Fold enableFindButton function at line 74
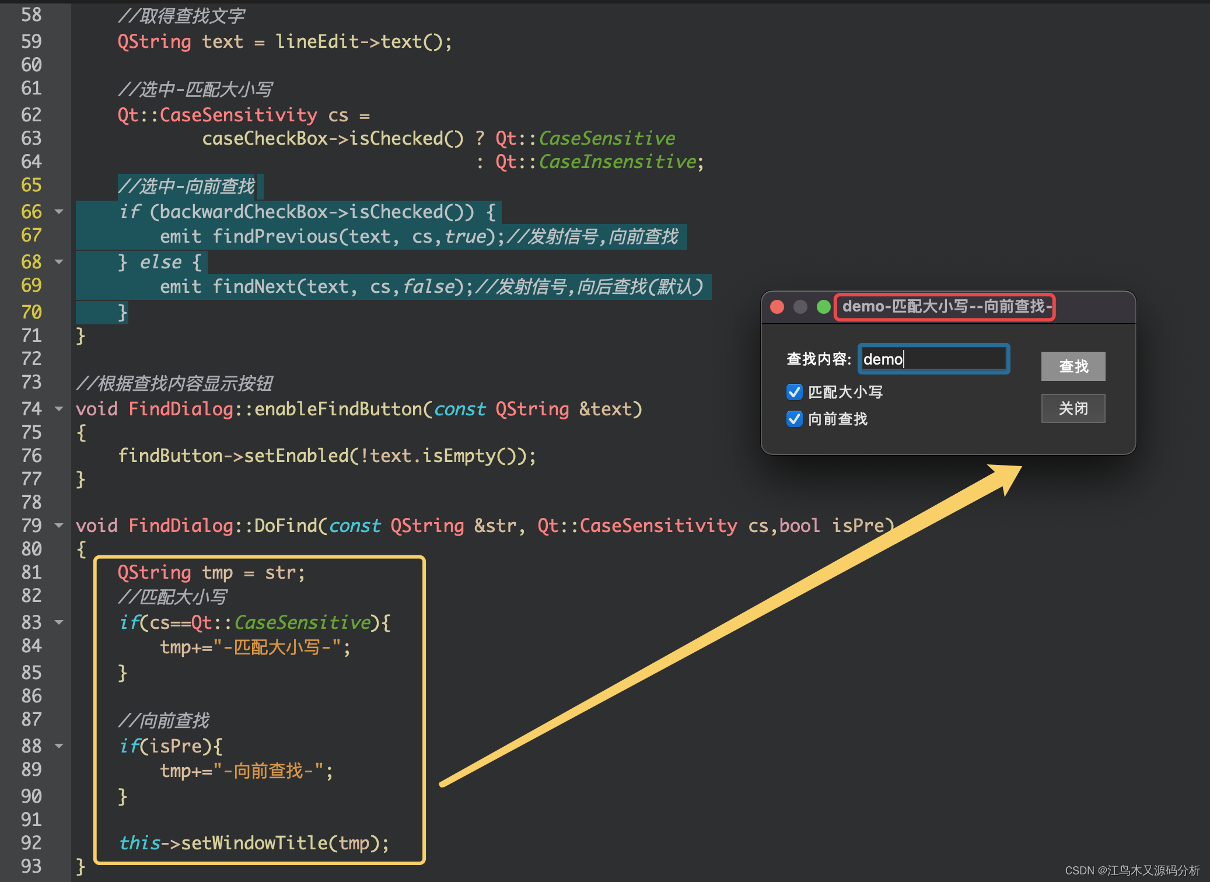Image resolution: width=1210 pixels, height=882 pixels. click(59, 409)
